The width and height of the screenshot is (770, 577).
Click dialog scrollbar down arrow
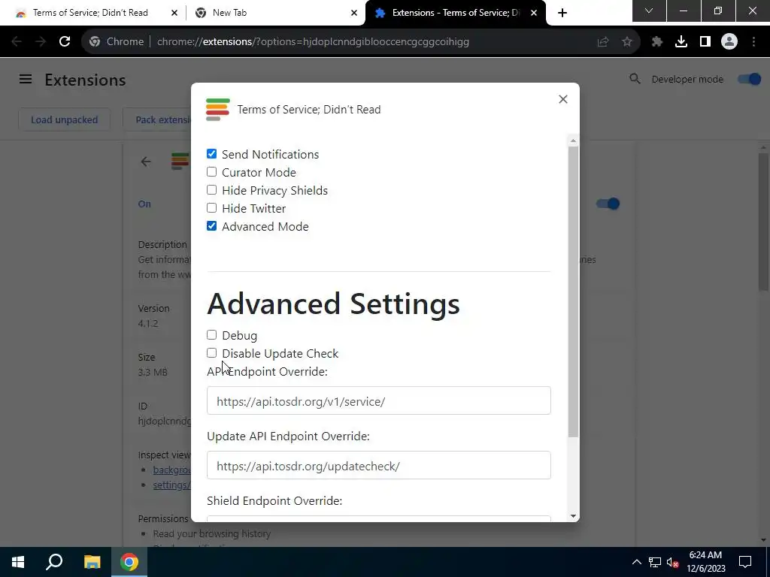tap(573, 515)
